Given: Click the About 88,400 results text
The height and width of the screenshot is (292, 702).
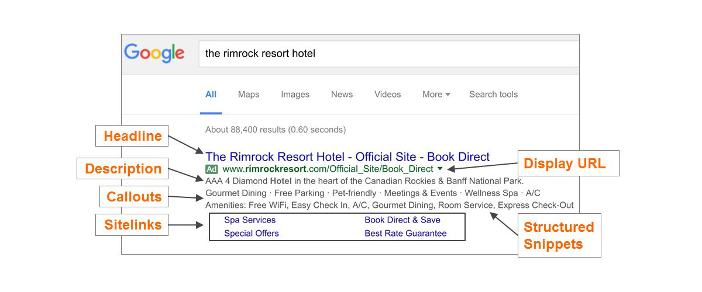Looking at the screenshot, I should 276,130.
